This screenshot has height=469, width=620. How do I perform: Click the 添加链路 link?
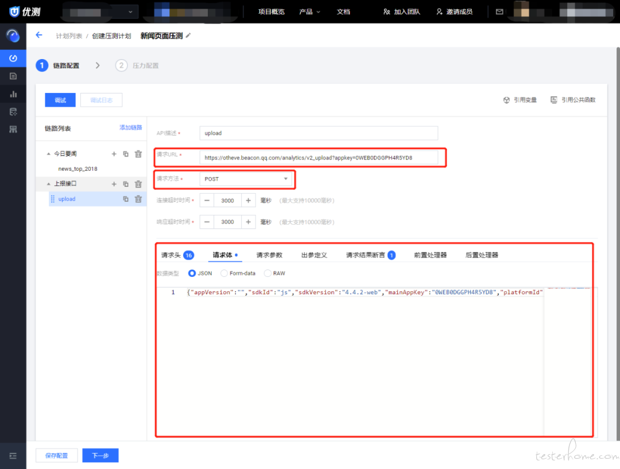point(130,127)
